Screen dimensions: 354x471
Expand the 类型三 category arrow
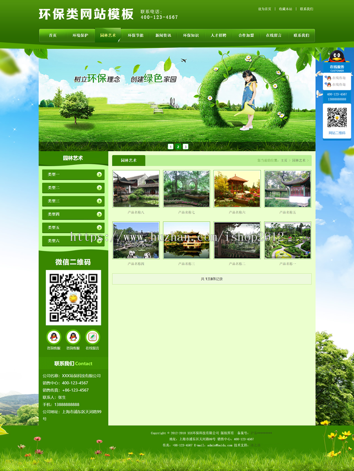[100, 201]
